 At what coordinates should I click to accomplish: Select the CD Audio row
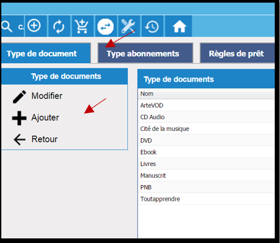click(x=206, y=117)
